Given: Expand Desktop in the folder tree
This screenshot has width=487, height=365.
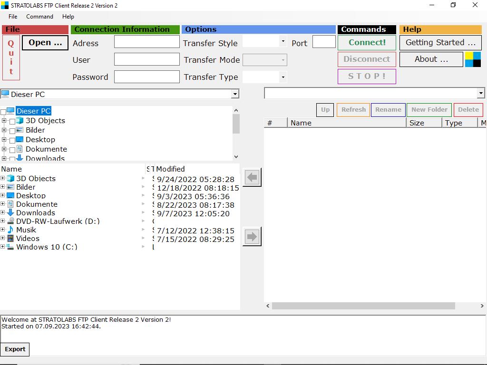Looking at the screenshot, I should [x=4, y=140].
